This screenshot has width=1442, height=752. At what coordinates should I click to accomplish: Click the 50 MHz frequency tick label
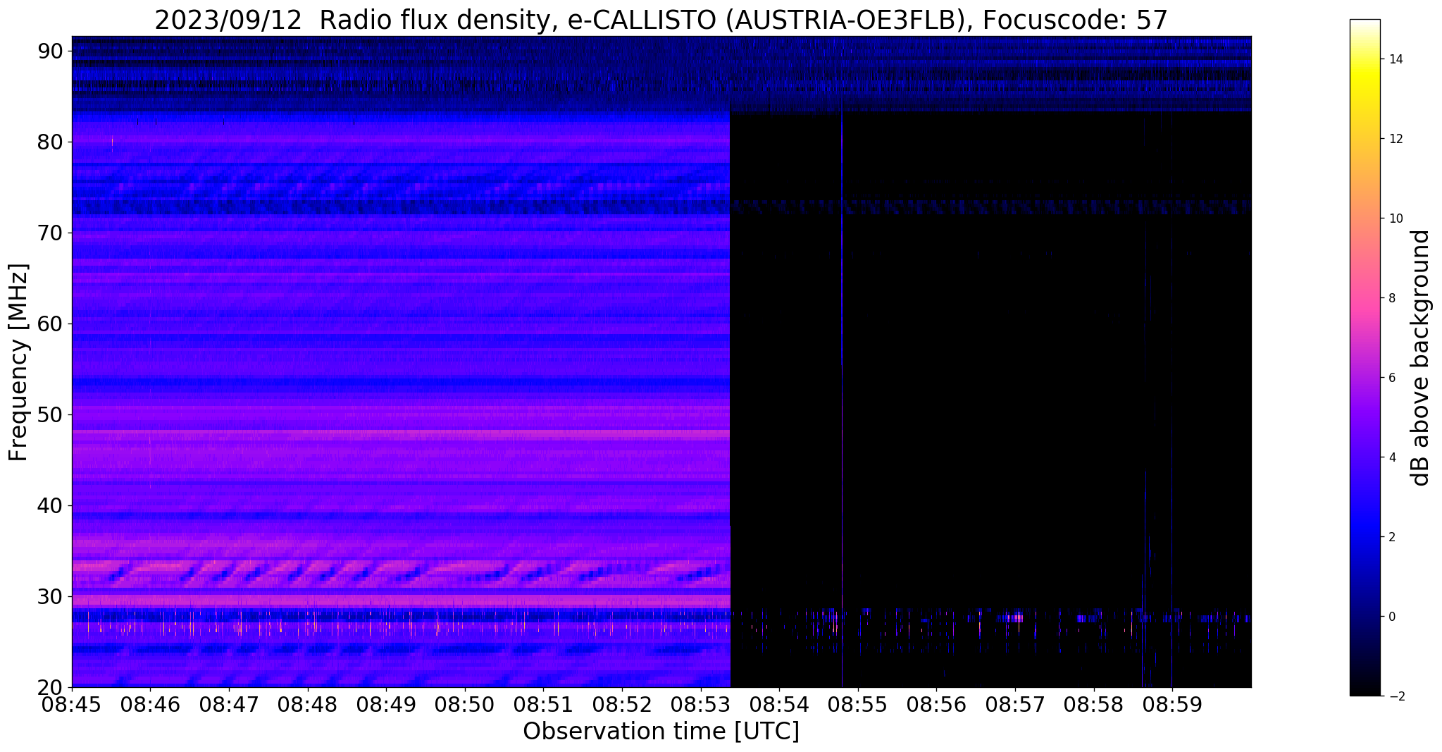coord(49,414)
